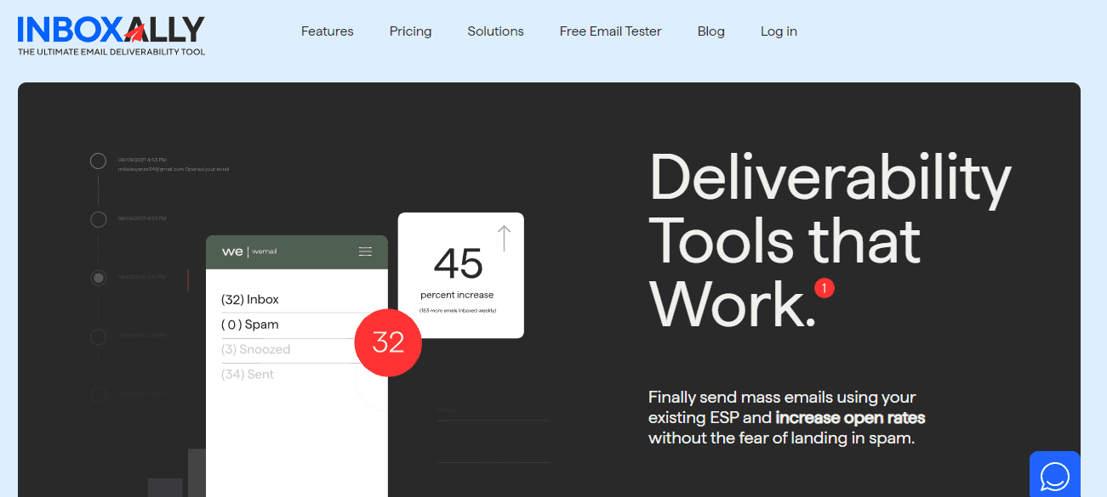Open the Blog page
Screen dimensions: 1107x497
[x=710, y=31]
